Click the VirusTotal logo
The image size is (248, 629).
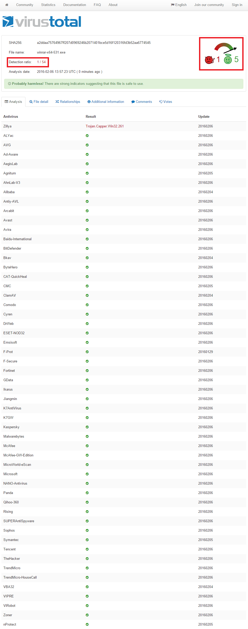point(42,22)
